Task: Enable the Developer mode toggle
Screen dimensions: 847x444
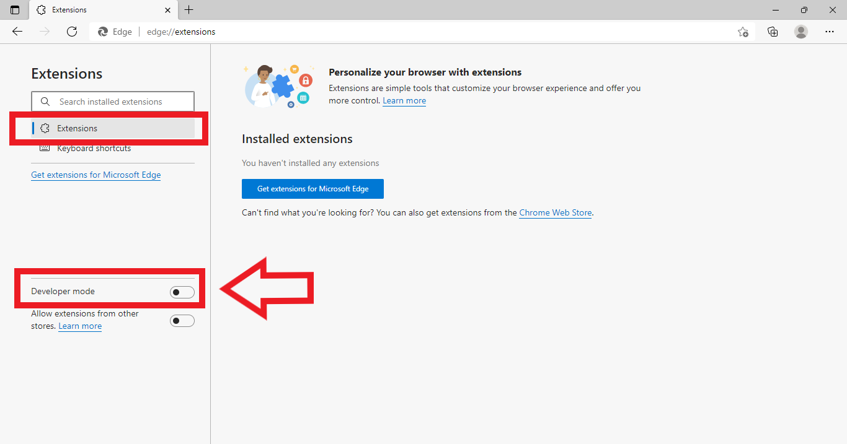Action: pos(182,291)
